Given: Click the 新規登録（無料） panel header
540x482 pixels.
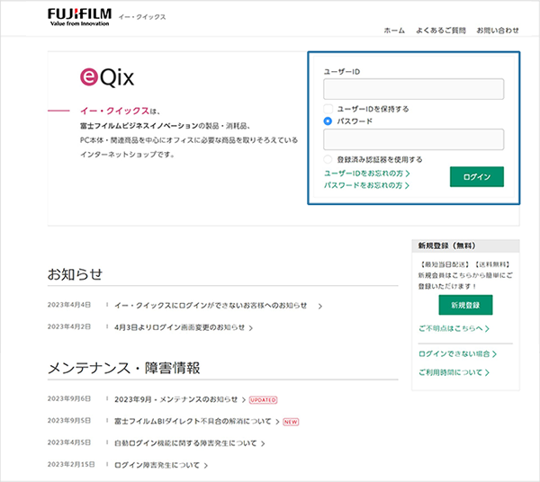Looking at the screenshot, I should (465, 246).
